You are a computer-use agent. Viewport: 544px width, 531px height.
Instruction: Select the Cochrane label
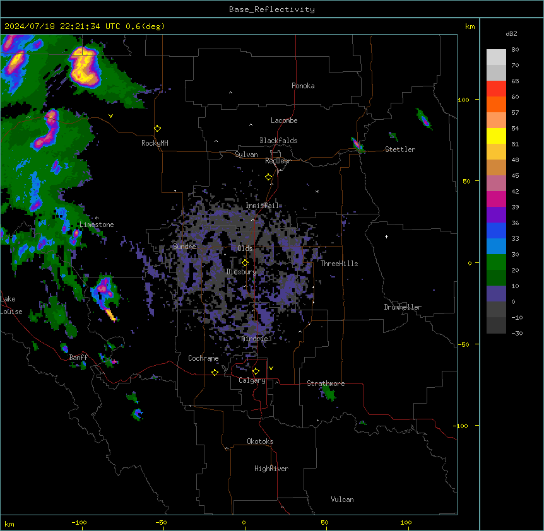[x=203, y=358]
